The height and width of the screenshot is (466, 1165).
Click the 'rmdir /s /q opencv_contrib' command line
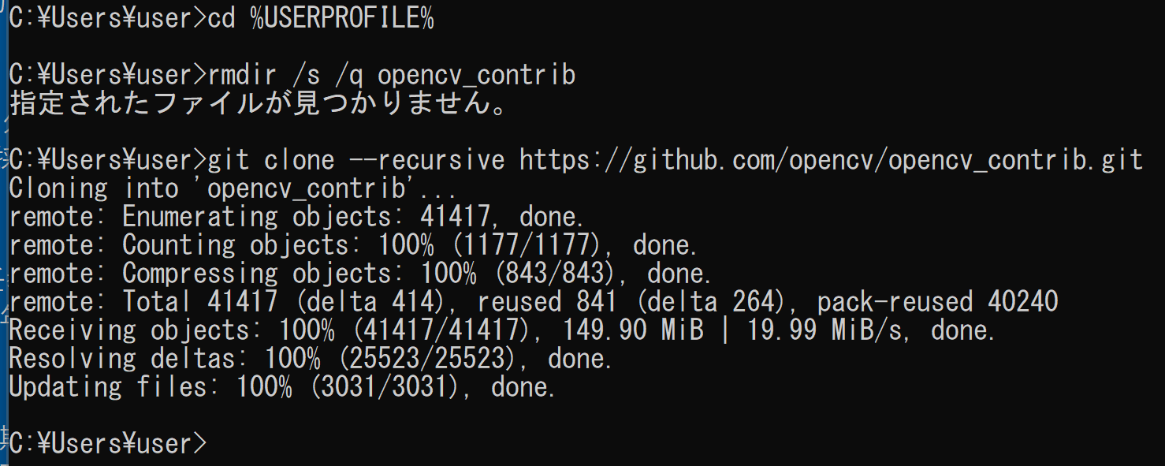pos(292,75)
